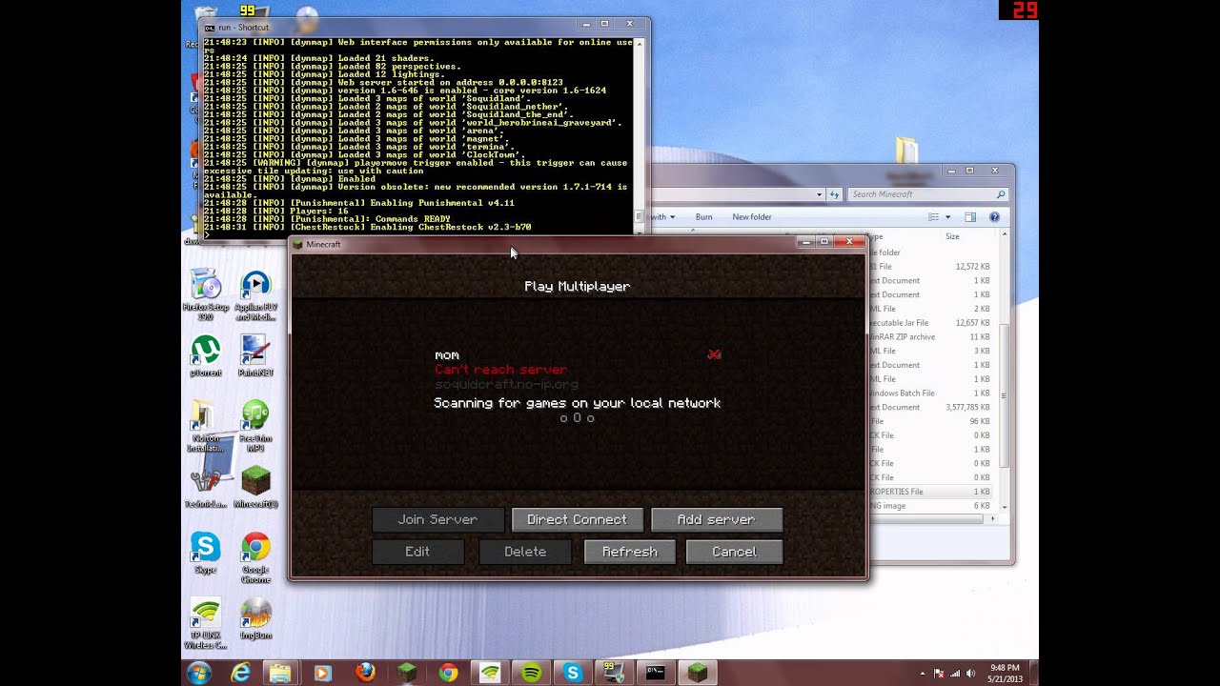The width and height of the screenshot is (1220, 686).
Task: Click the network signal tray icon
Action: coord(955,674)
